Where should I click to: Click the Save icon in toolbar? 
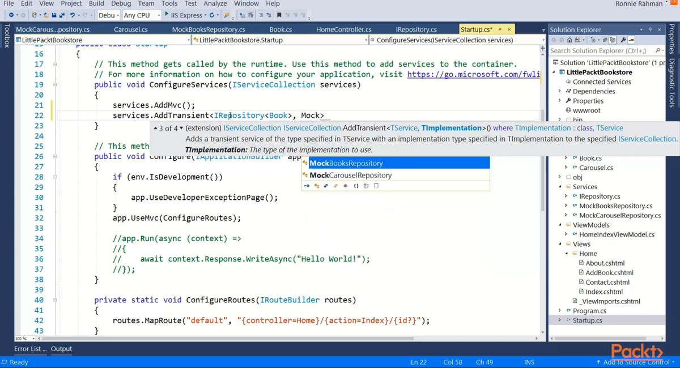click(54, 15)
